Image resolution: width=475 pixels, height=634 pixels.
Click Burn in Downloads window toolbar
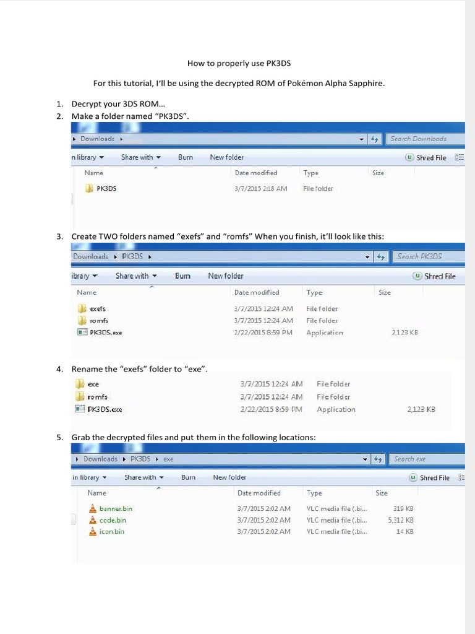[x=186, y=157]
